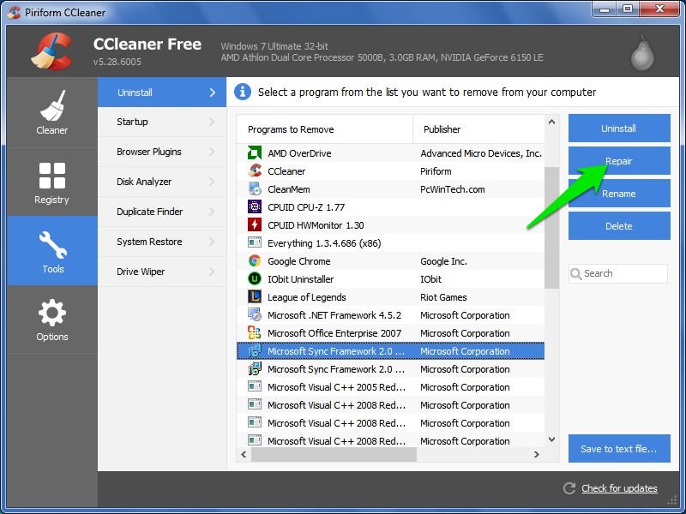Sort by the Publisher column header
686x514 pixels.
[x=478, y=129]
